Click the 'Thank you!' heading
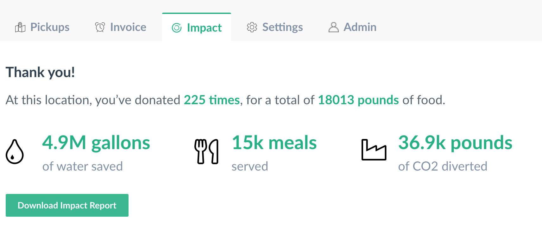 (40, 72)
